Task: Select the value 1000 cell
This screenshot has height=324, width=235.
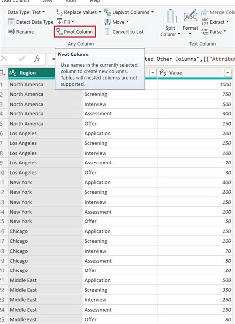Action: pos(195,84)
